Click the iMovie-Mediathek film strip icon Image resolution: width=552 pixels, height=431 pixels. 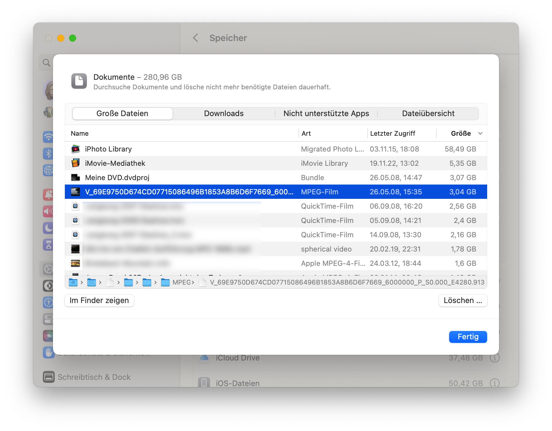coord(75,163)
